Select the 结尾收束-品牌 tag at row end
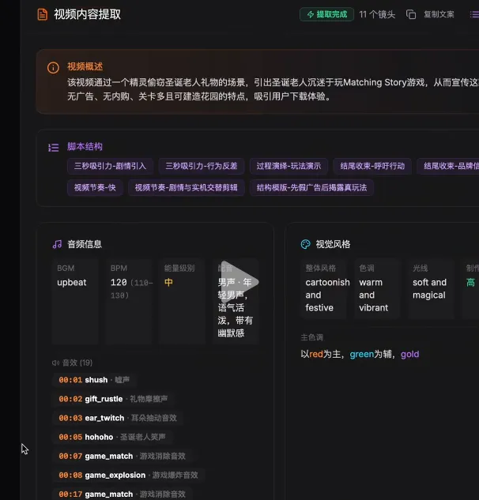This screenshot has height=500, width=479. coord(448,166)
